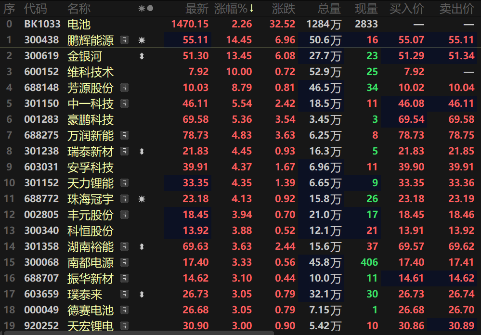This screenshot has height=335, width=481.
Task: Click stock code 600152
Action: pos(41,72)
